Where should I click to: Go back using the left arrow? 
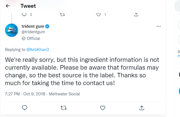point(8,6)
